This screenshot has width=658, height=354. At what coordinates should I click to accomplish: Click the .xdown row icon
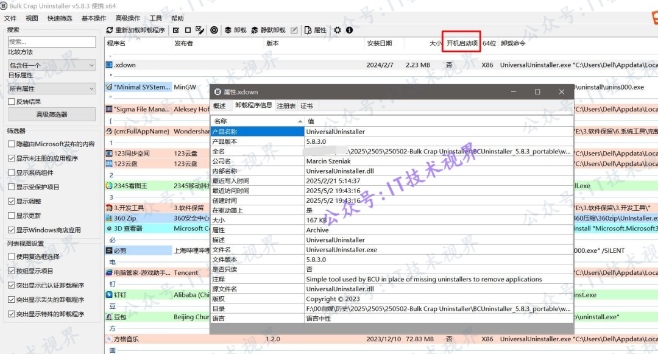(109, 65)
